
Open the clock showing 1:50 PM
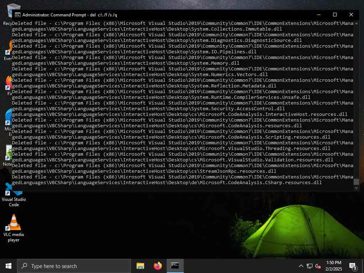tap(333, 266)
